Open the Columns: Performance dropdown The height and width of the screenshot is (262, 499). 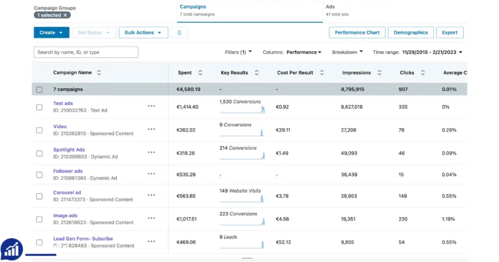[x=292, y=52]
